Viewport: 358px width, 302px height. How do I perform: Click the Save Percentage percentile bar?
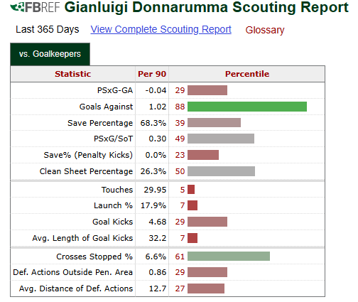[214, 123]
